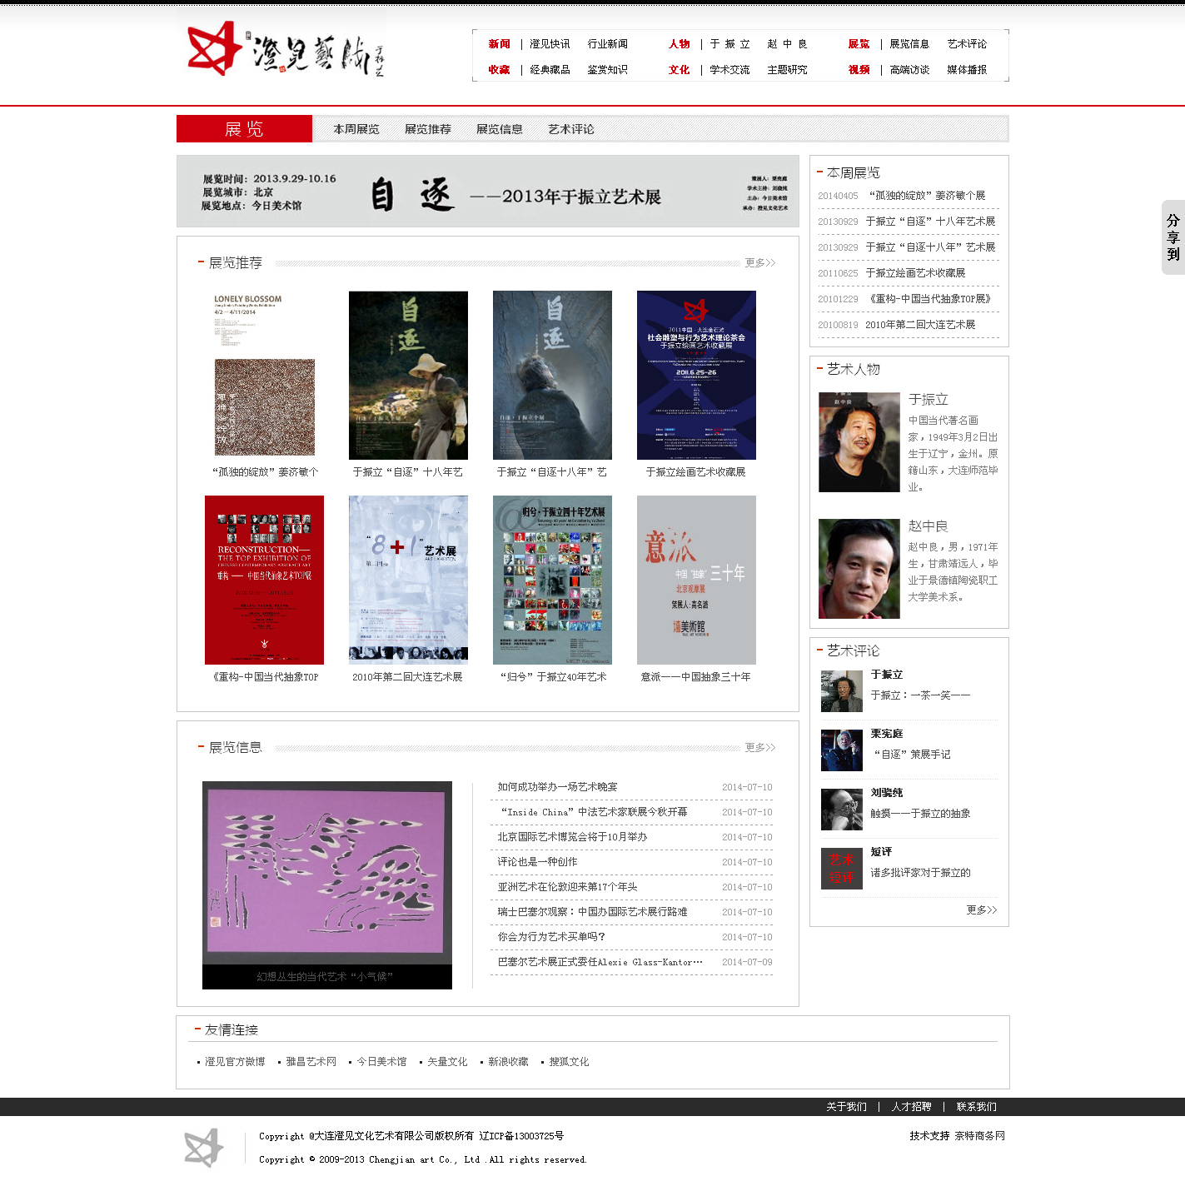Click the red star site logo in header
Screen dimensions: 1185x1186
click(214, 49)
